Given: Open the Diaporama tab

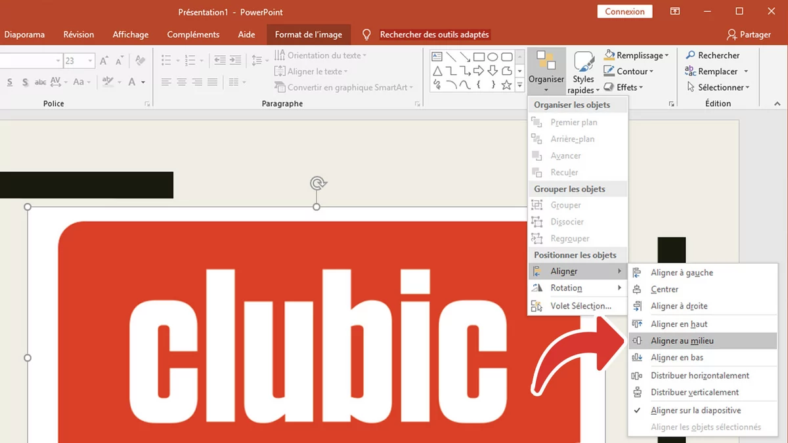Looking at the screenshot, I should [x=24, y=35].
